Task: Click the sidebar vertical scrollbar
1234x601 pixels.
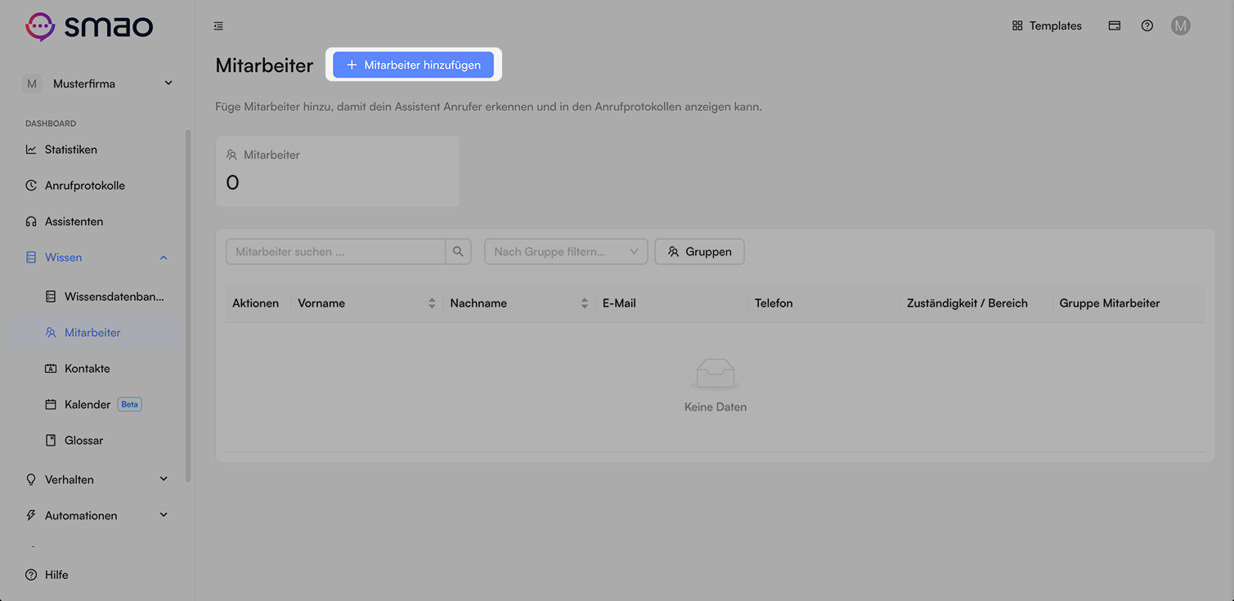Action: (188, 306)
